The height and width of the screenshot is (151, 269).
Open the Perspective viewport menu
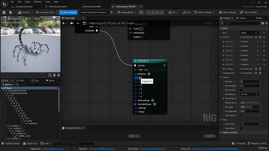click(x=15, y=18)
